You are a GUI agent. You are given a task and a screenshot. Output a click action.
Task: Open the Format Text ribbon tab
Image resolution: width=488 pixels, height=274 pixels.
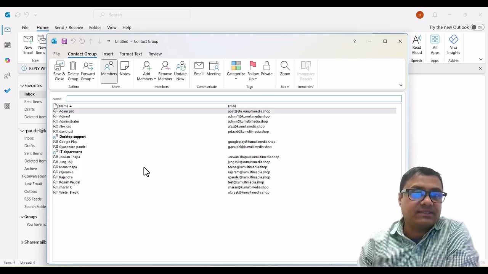[130, 54]
